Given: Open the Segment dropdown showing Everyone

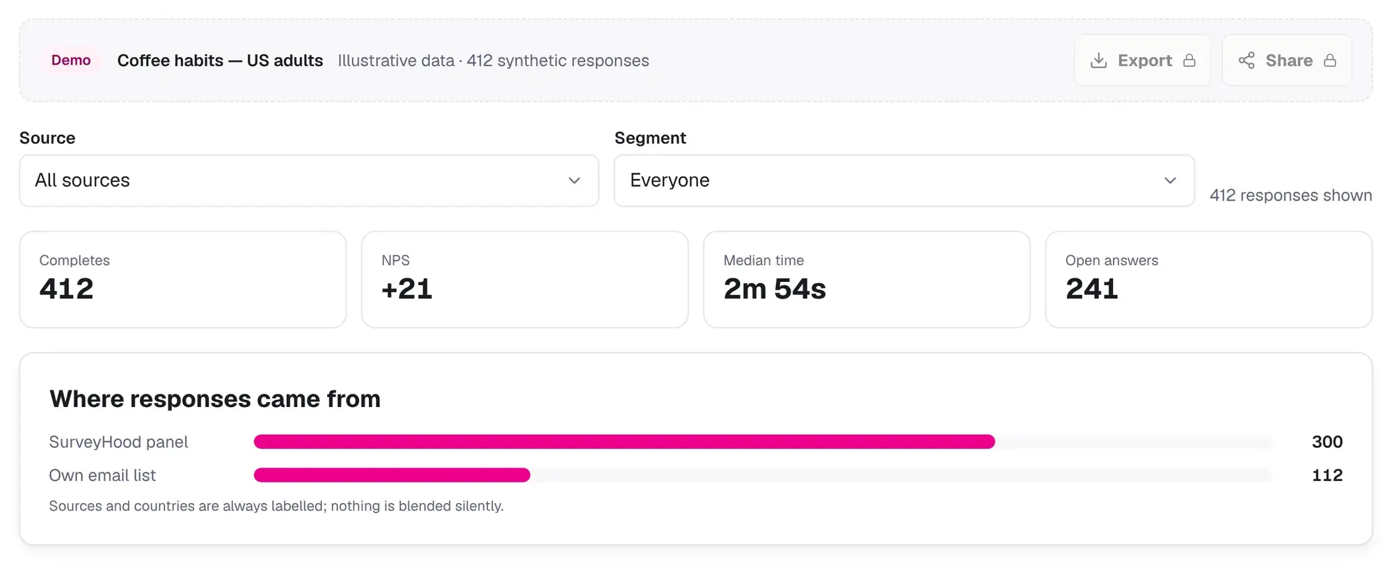Looking at the screenshot, I should pos(904,180).
